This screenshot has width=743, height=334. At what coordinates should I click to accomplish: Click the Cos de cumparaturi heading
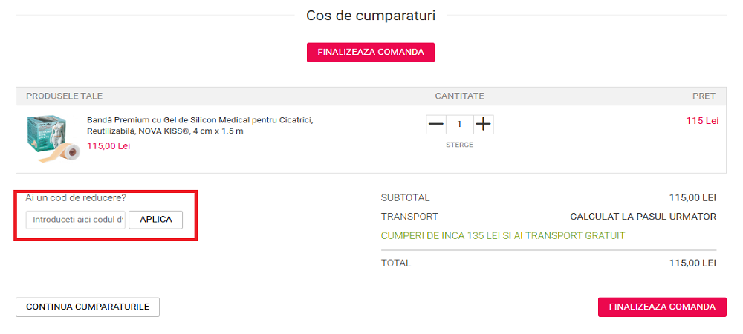371,15
